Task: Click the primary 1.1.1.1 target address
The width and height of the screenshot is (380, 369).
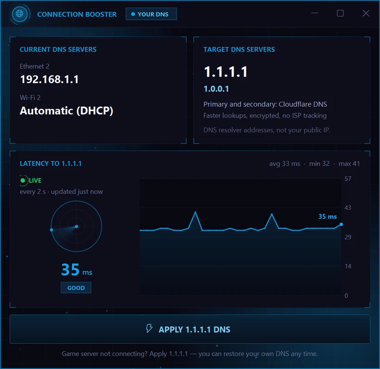Action: tap(226, 72)
